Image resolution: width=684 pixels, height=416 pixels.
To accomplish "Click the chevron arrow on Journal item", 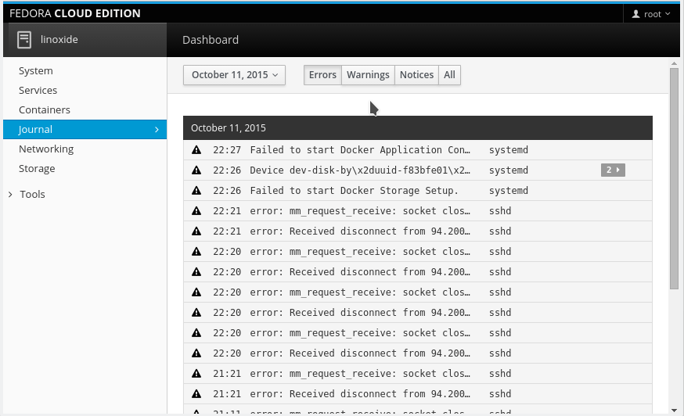I will pyautogui.click(x=157, y=130).
